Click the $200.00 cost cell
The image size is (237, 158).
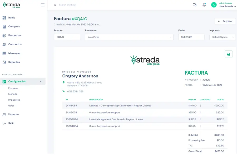(219, 106)
